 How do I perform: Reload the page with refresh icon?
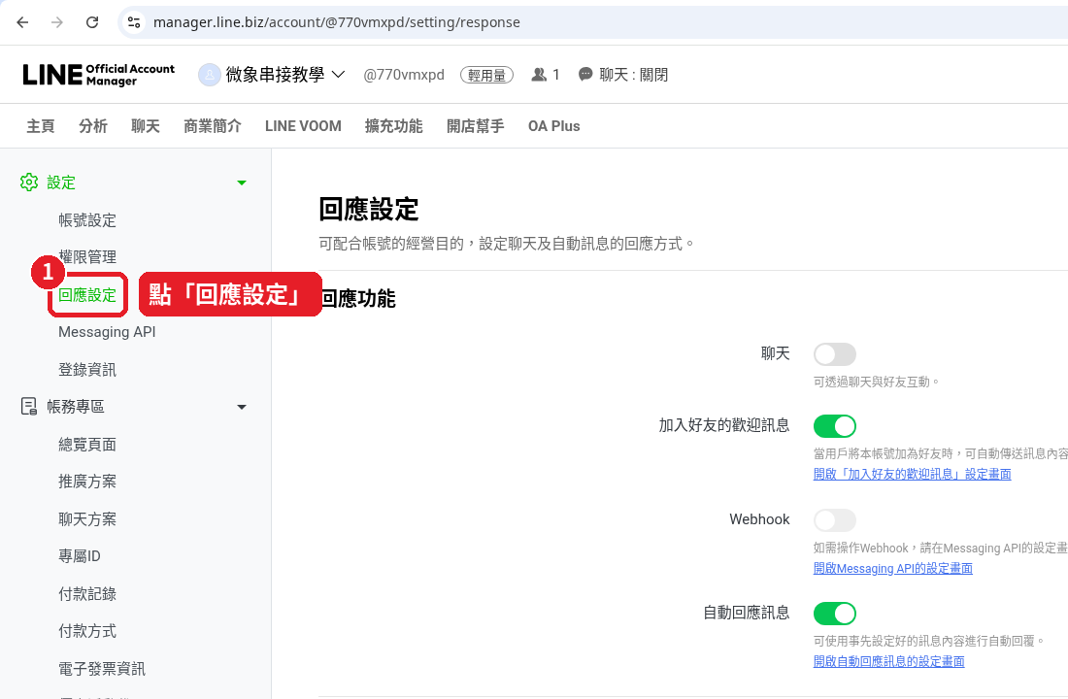click(92, 22)
